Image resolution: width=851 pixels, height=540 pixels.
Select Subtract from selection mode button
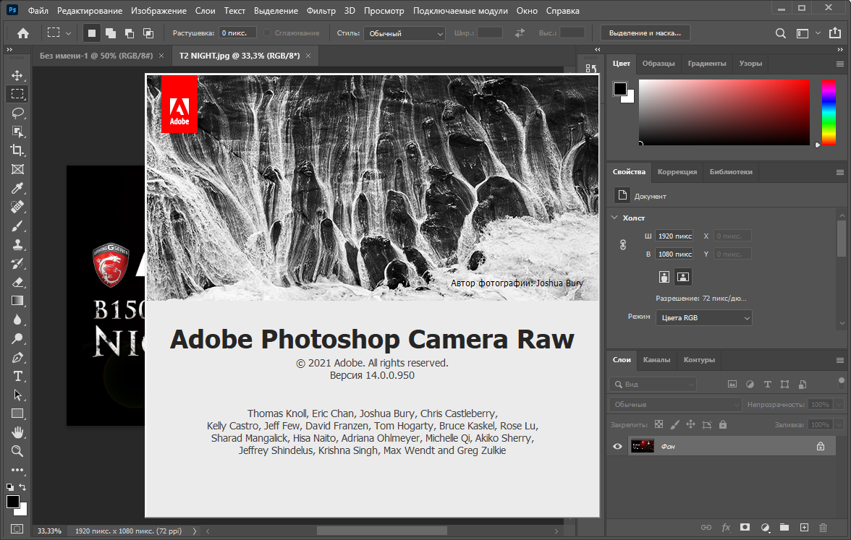[129, 33]
